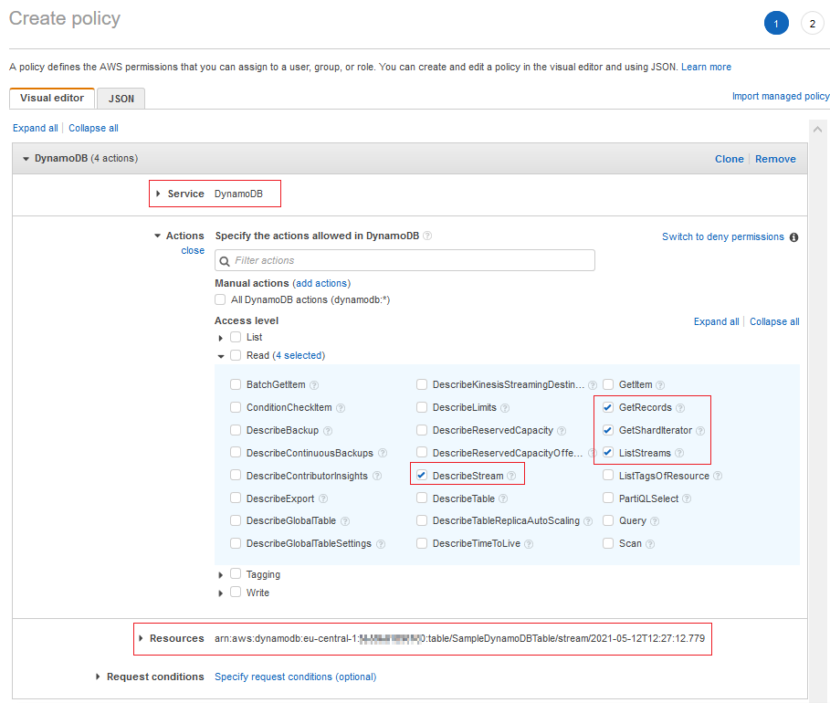
Task: Click help icon next to DescribeTableReplicaAutoScaling
Action: click(587, 521)
